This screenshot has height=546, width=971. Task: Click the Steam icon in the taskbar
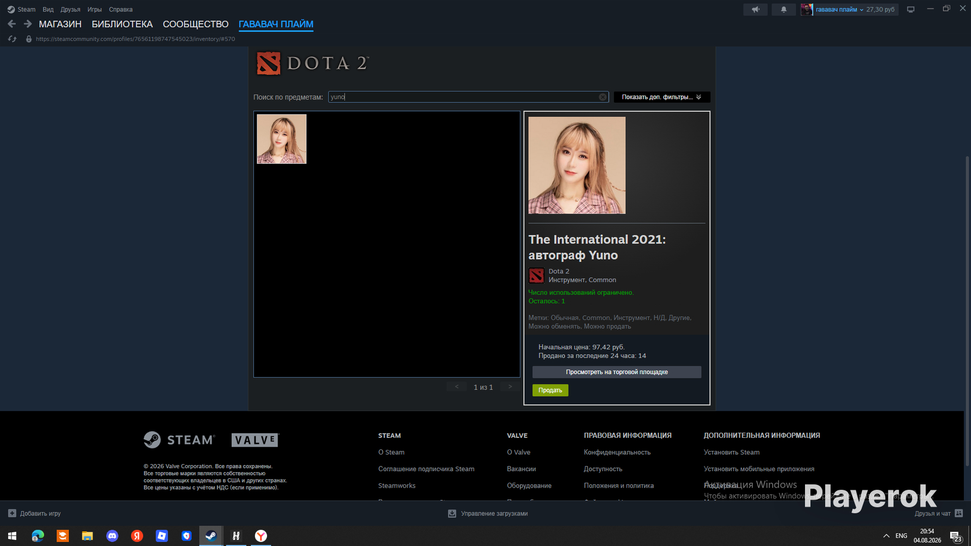[x=211, y=536]
